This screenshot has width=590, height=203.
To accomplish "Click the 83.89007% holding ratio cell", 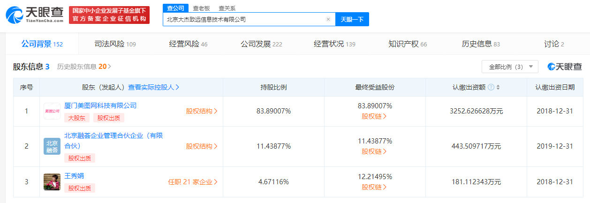I will coord(273,111).
